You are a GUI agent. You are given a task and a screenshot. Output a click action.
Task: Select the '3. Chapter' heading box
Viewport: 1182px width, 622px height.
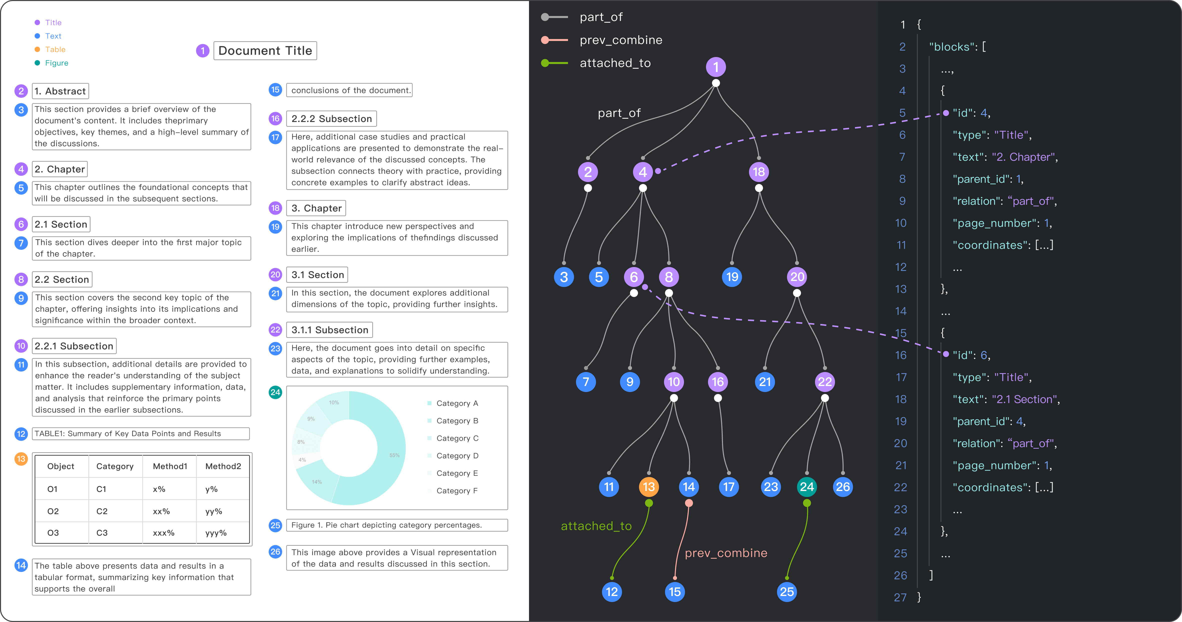[x=316, y=208]
